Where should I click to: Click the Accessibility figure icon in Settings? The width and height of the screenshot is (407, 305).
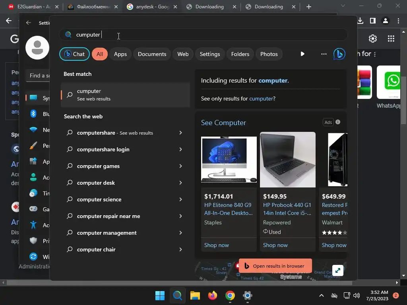click(x=33, y=225)
